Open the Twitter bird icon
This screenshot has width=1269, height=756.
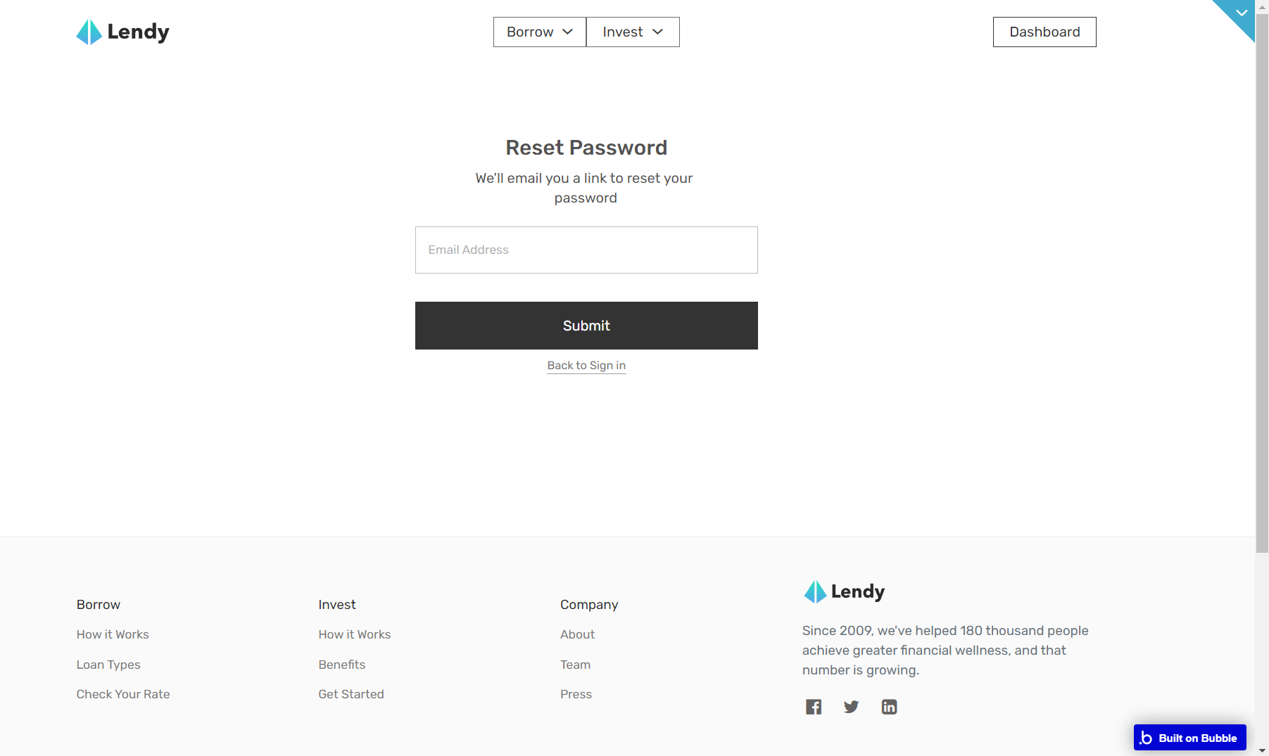[851, 707]
